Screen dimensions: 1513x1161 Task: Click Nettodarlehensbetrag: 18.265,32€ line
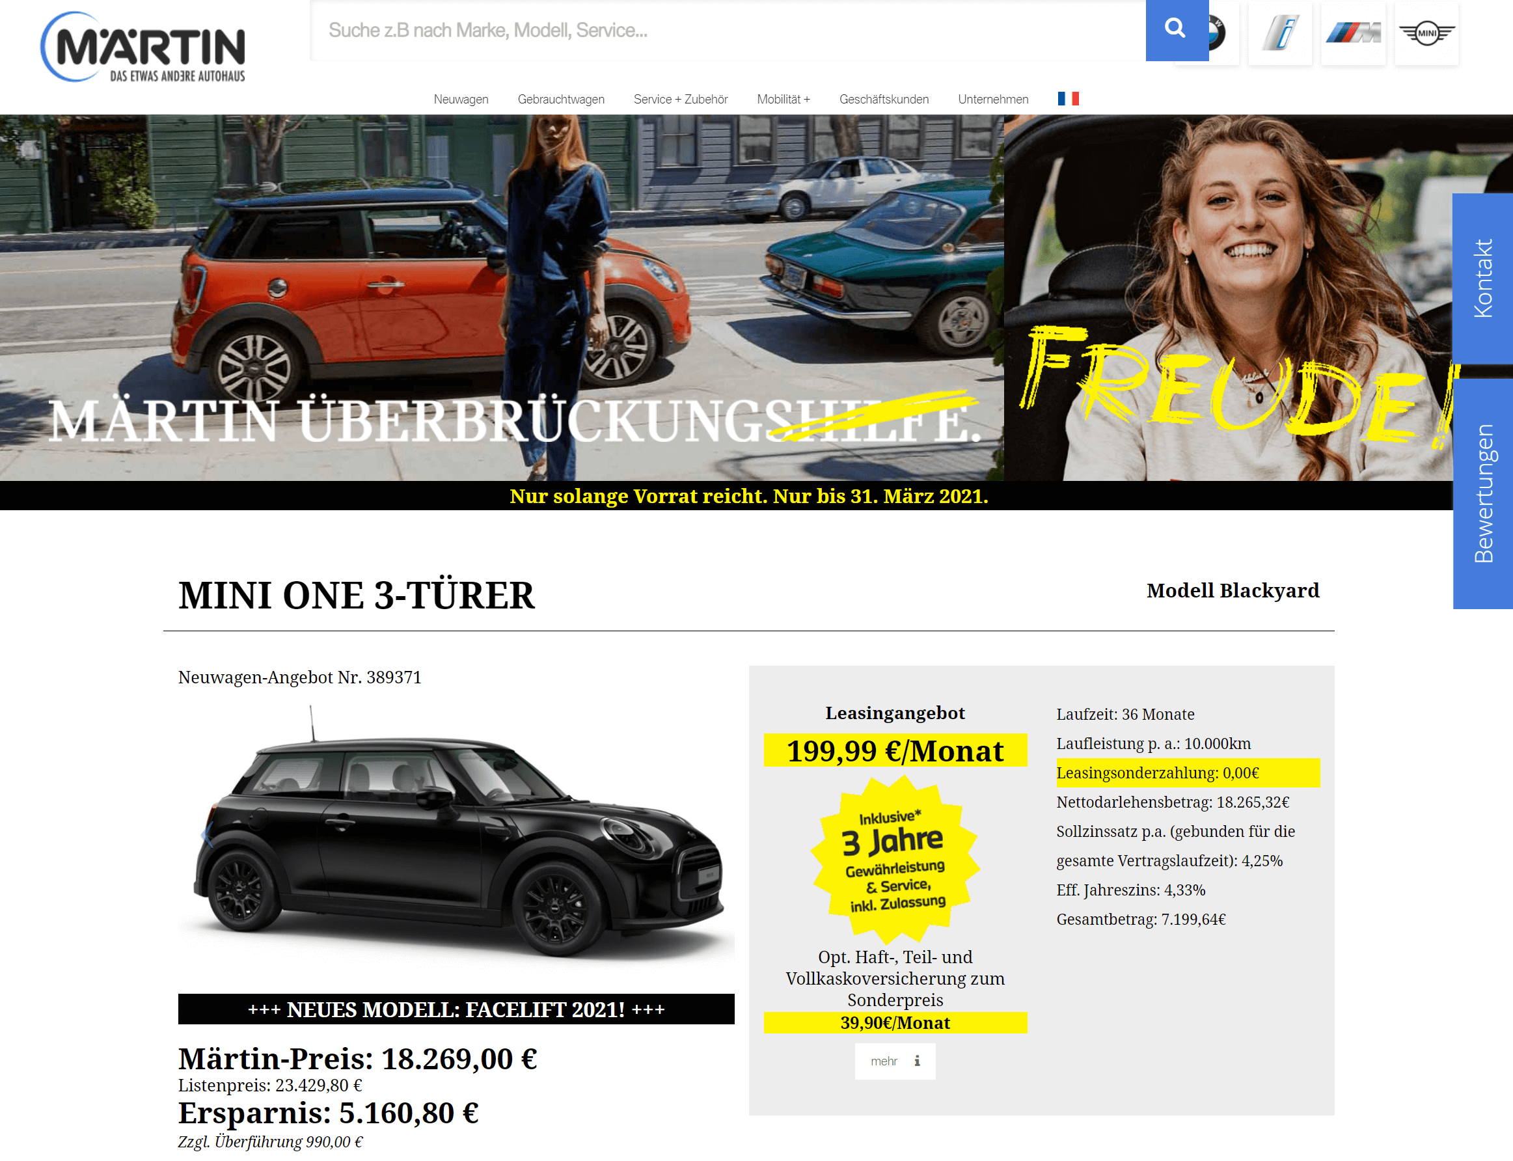pyautogui.click(x=1173, y=802)
